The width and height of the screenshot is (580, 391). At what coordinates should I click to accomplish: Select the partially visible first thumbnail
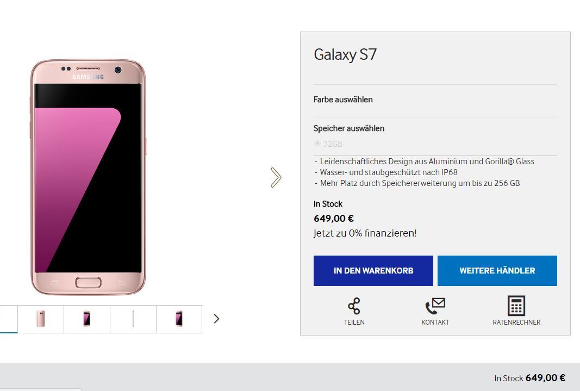click(9, 319)
